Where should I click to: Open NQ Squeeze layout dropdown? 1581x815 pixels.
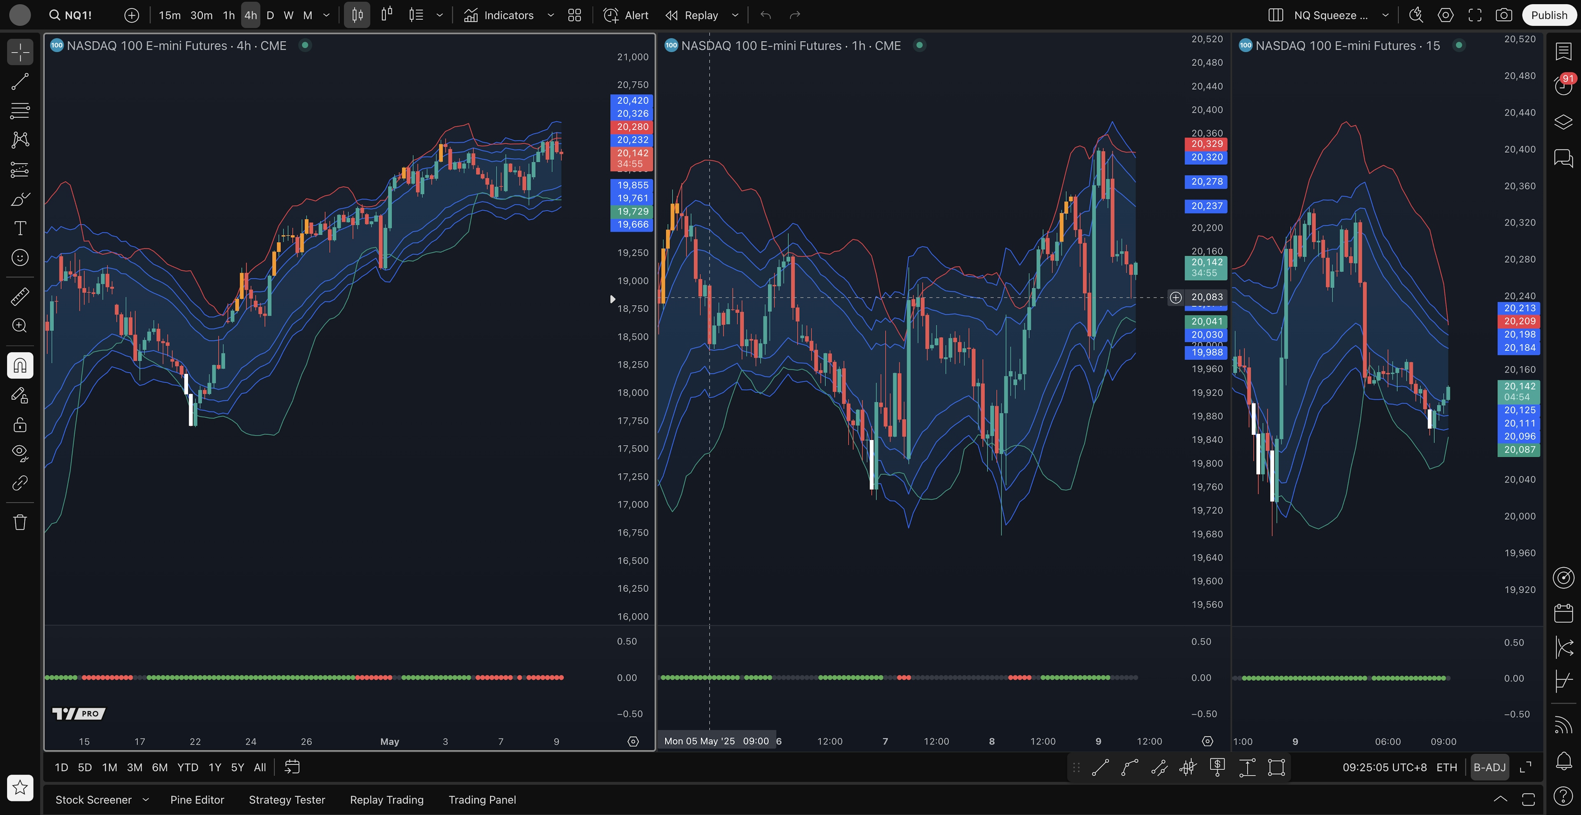click(x=1385, y=15)
